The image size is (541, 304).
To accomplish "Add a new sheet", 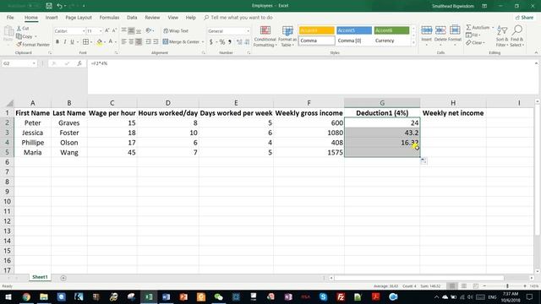I will (63, 278).
